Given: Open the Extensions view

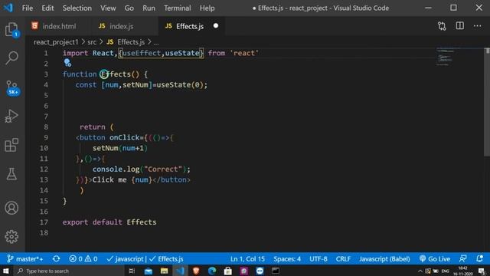Looking at the screenshot, I should tap(12, 145).
